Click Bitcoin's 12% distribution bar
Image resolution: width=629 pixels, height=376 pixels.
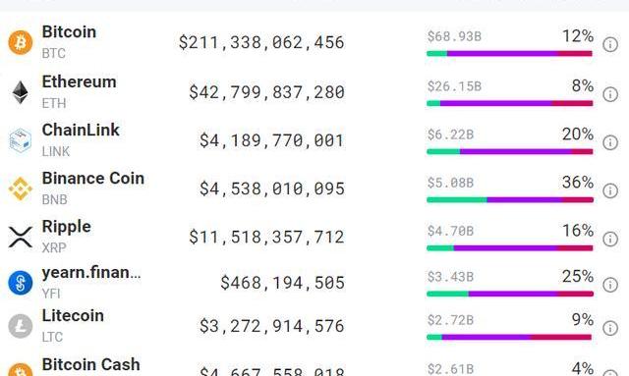point(509,53)
